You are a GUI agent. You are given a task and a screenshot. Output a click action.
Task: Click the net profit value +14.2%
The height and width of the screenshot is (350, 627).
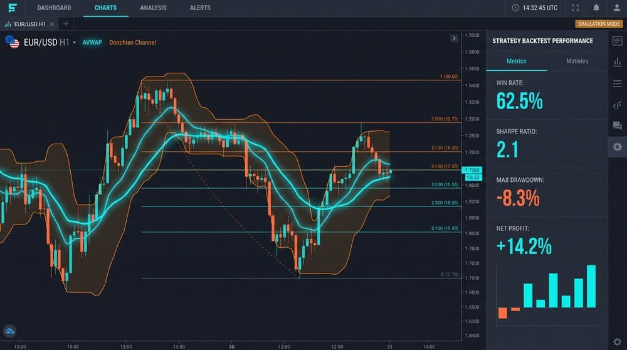click(x=524, y=246)
